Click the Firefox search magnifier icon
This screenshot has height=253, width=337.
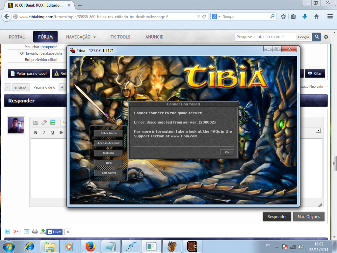click(272, 16)
